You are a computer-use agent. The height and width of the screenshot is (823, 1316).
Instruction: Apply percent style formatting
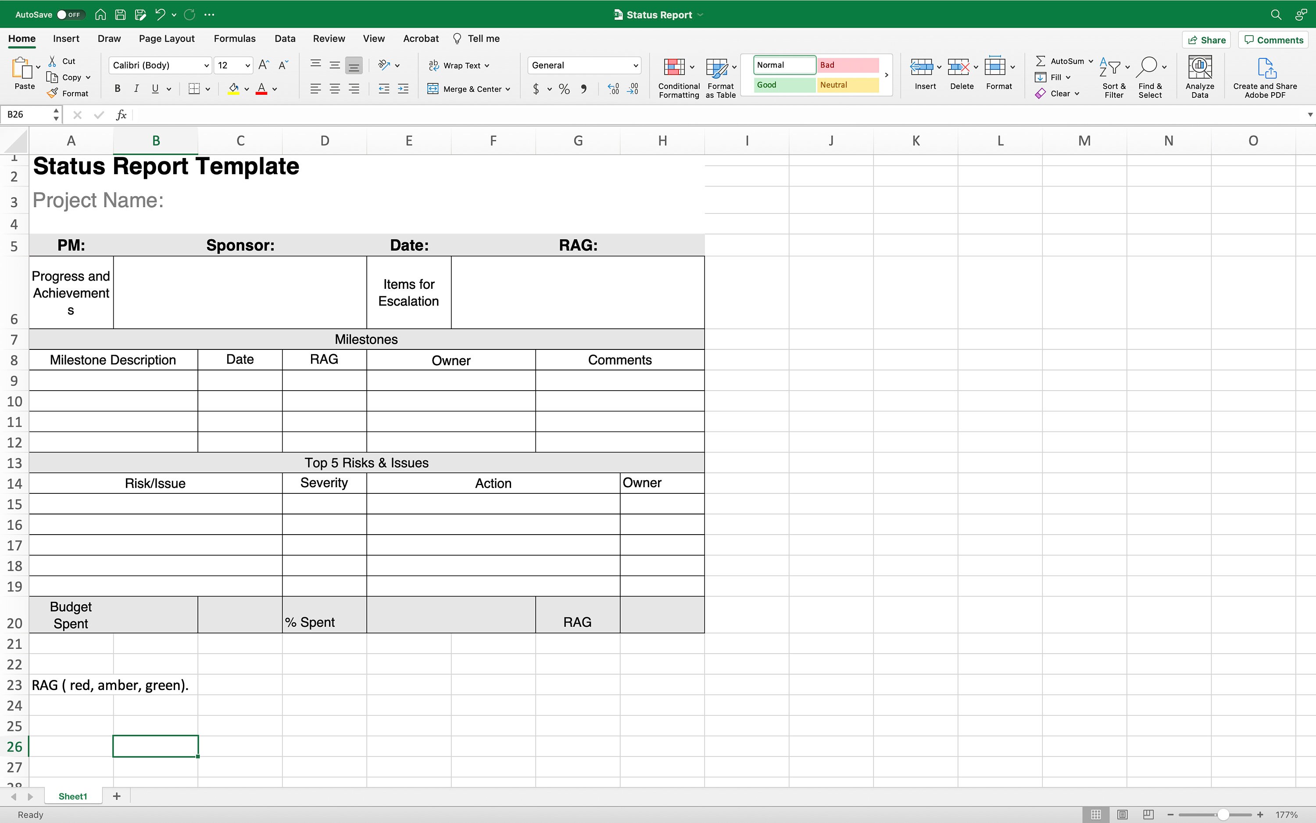click(x=563, y=89)
